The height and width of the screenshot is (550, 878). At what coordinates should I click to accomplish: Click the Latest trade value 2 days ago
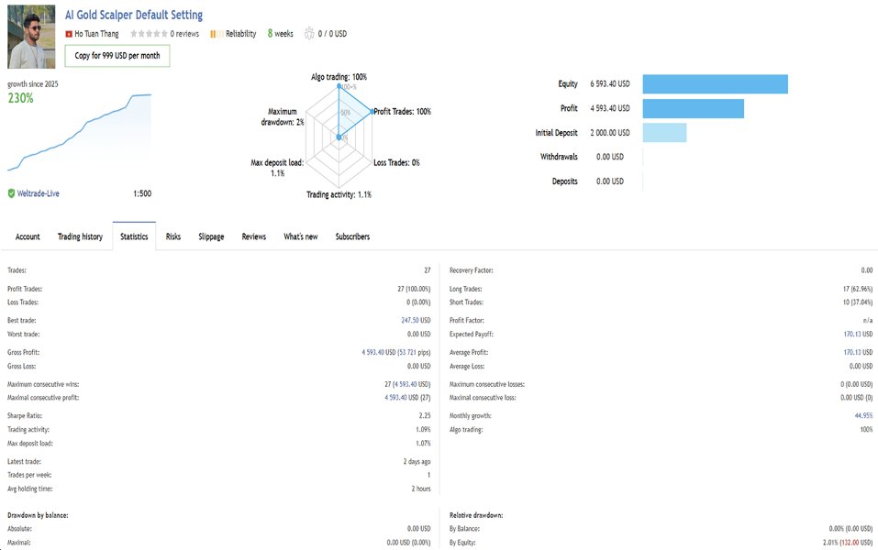[417, 462]
